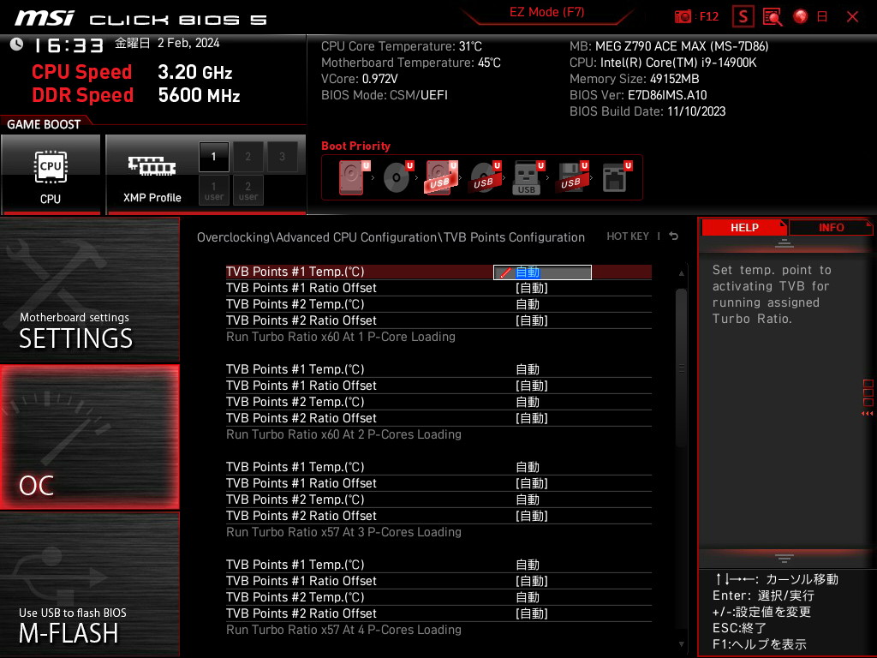This screenshot has width=877, height=658.
Task: Select highlighted TVB Points #1 Temp.(°C) row
Action: pos(438,272)
